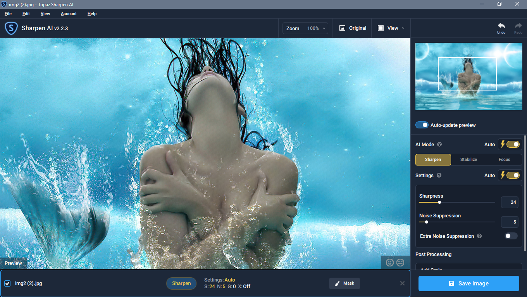Click the Noise Suppression slider handle

click(x=427, y=222)
